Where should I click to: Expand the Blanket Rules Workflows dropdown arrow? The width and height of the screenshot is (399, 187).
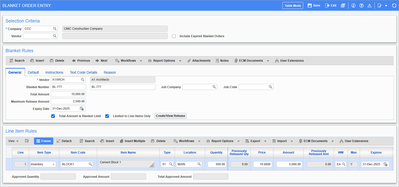(141, 61)
